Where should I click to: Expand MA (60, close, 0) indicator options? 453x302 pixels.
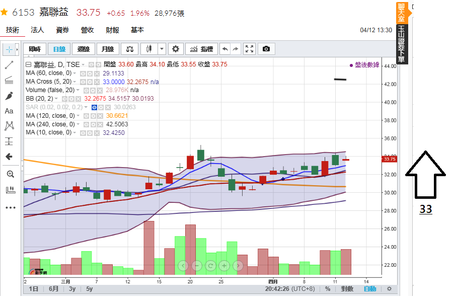(74, 73)
